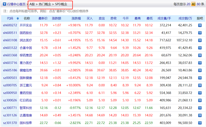This screenshot has height=127, width=206.
Task: Sort table by 昨收 column
Action: coord(114,18)
